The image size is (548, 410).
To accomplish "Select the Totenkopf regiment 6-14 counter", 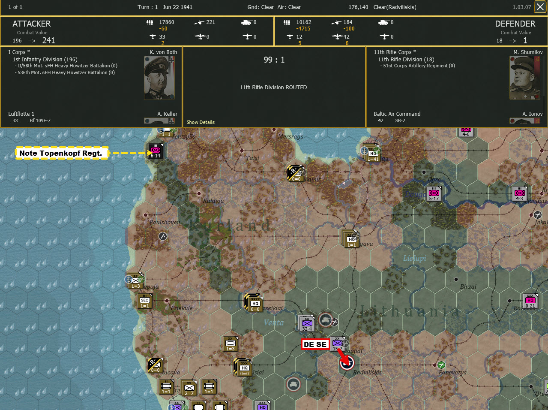I will (x=155, y=151).
